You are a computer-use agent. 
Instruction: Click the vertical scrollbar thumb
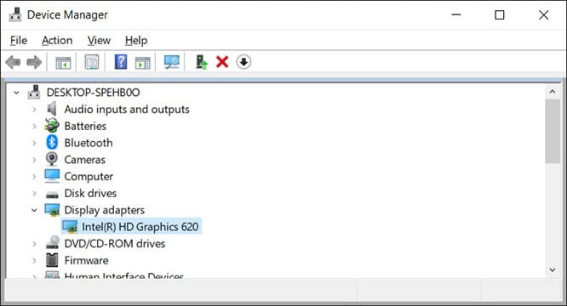tap(553, 132)
